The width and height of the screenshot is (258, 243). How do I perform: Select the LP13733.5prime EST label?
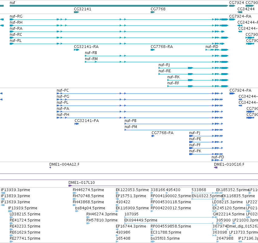click(243, 232)
